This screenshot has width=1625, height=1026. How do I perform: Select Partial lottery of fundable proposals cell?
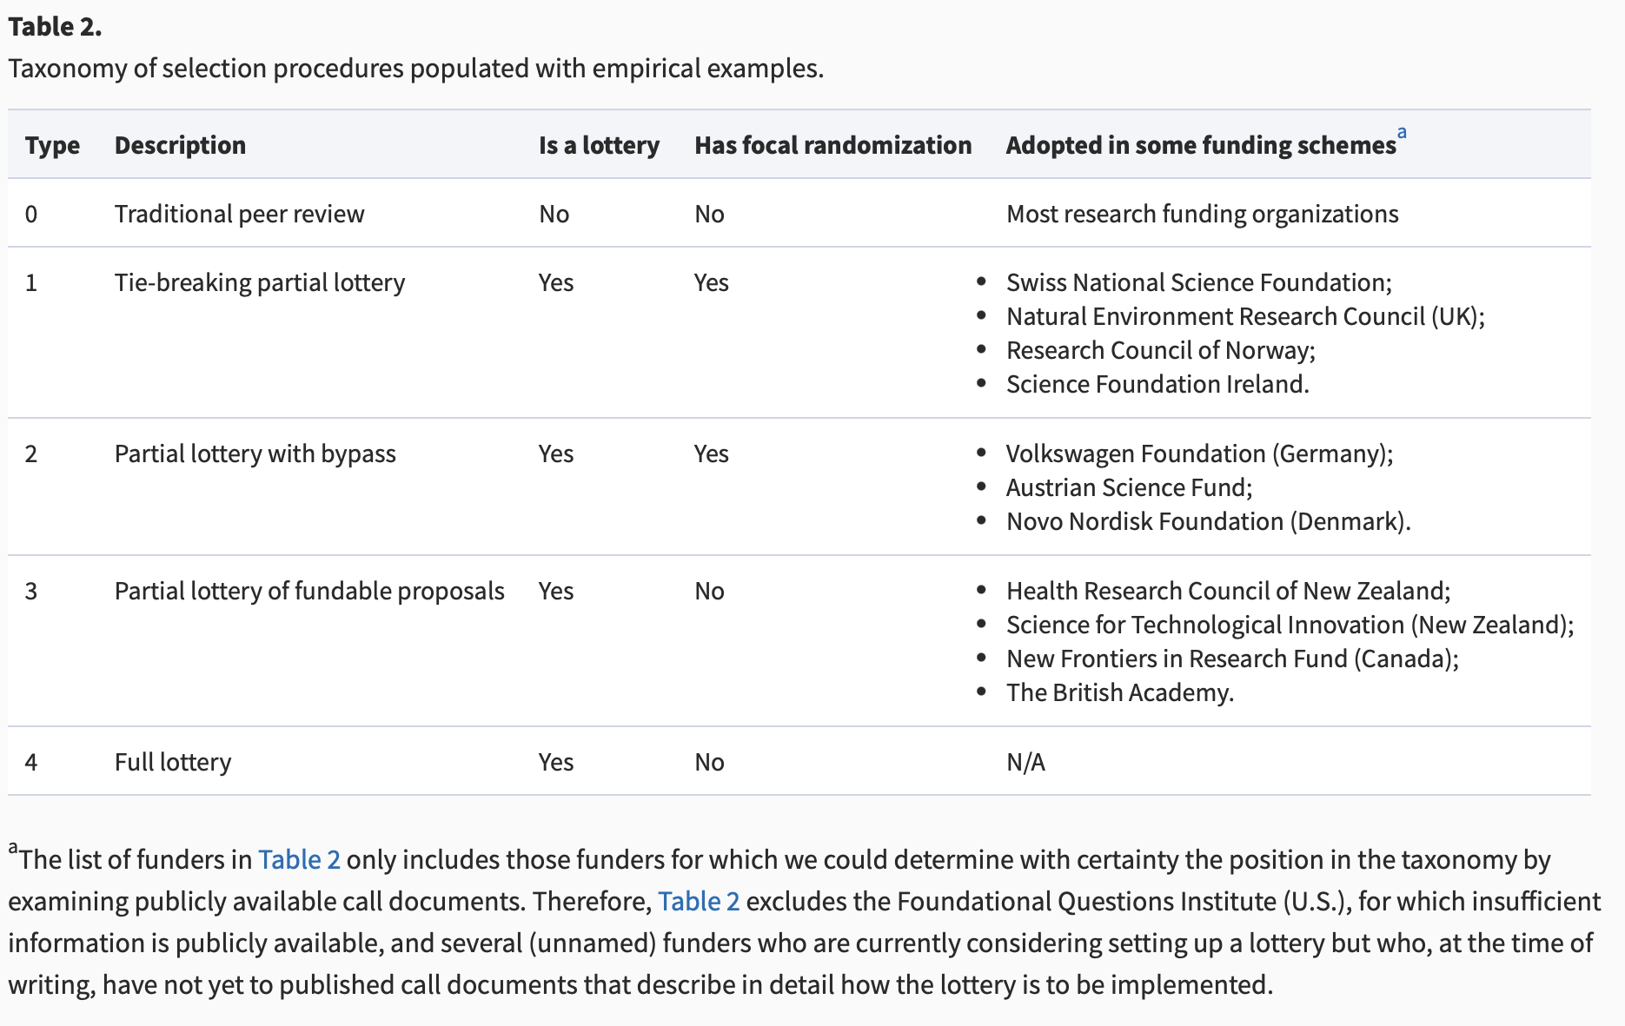click(309, 590)
